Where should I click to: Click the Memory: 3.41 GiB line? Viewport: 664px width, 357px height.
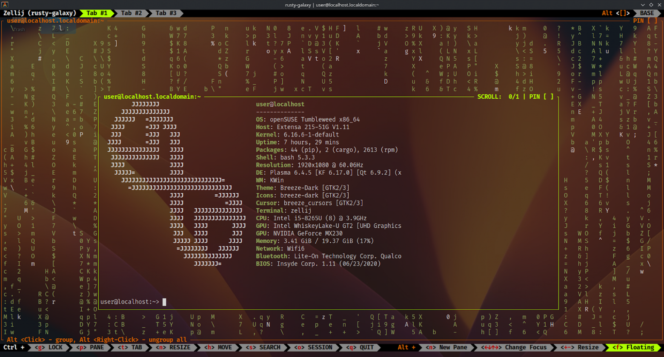[315, 242]
